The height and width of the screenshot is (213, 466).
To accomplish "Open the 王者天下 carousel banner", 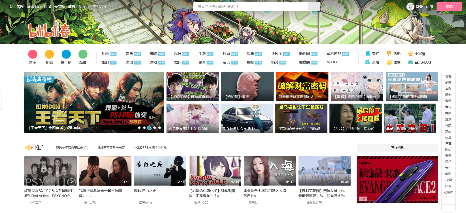I will coord(94,102).
